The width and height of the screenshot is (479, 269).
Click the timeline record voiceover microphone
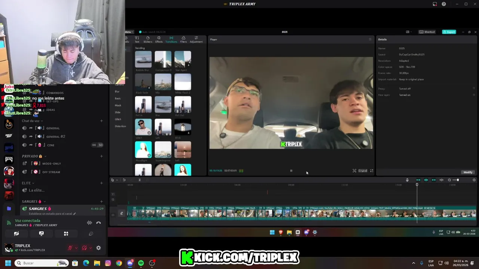tap(407, 180)
